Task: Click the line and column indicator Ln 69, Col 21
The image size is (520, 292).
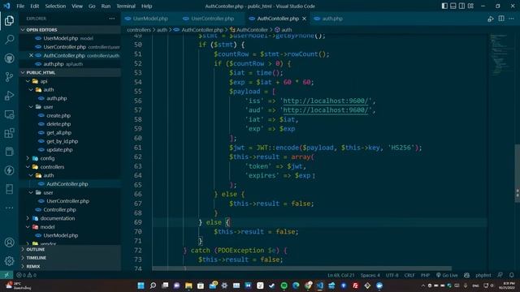Action: [x=341, y=275]
